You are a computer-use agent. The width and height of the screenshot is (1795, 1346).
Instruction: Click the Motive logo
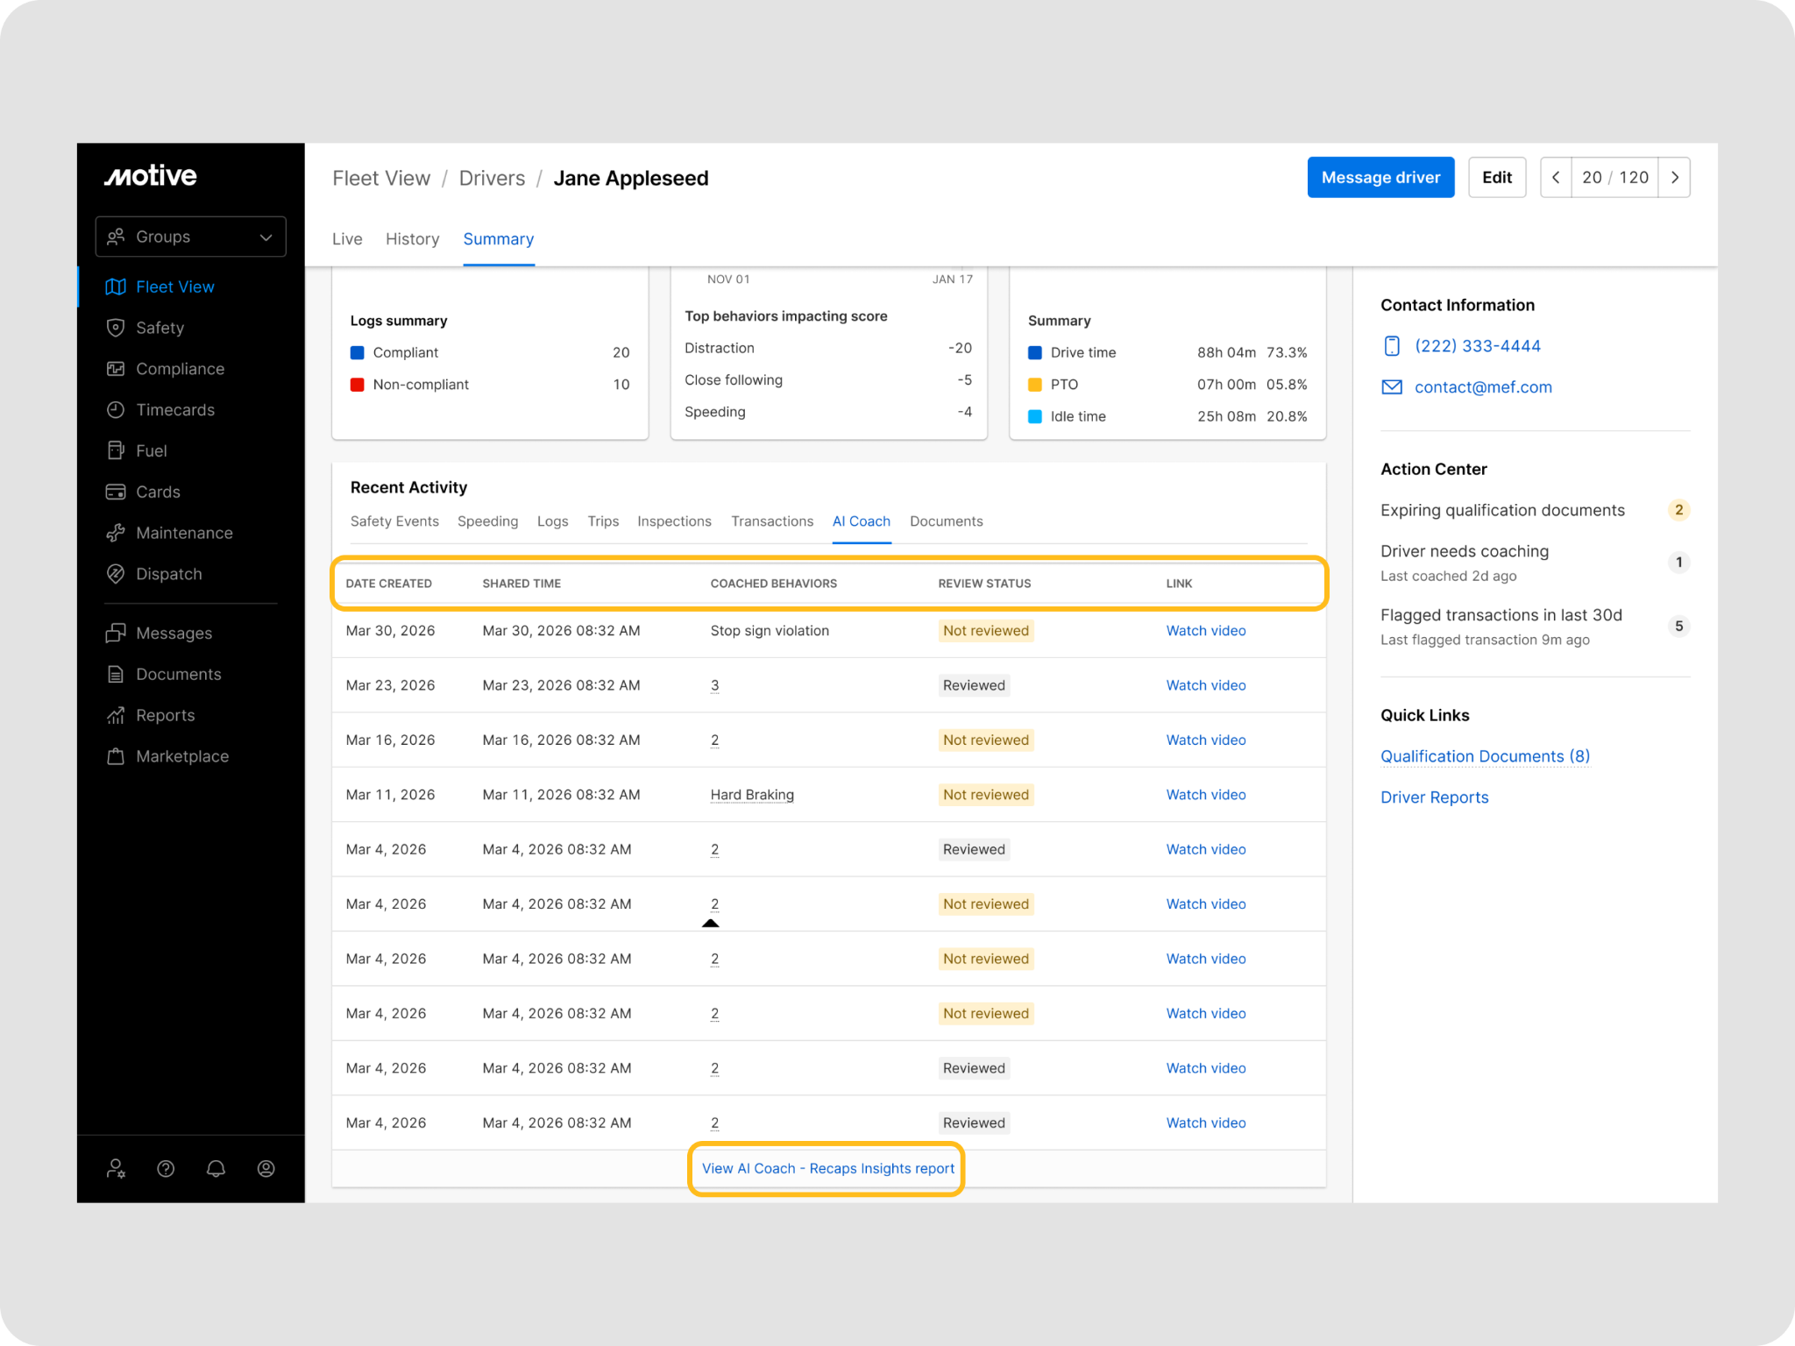point(151,176)
